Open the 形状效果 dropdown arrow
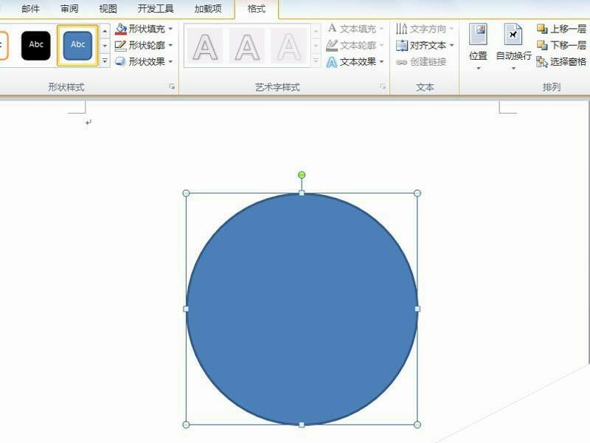 (170, 61)
